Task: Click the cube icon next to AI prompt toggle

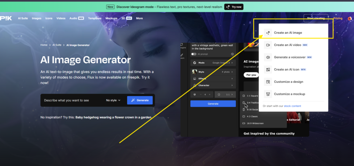Action: tap(232, 54)
